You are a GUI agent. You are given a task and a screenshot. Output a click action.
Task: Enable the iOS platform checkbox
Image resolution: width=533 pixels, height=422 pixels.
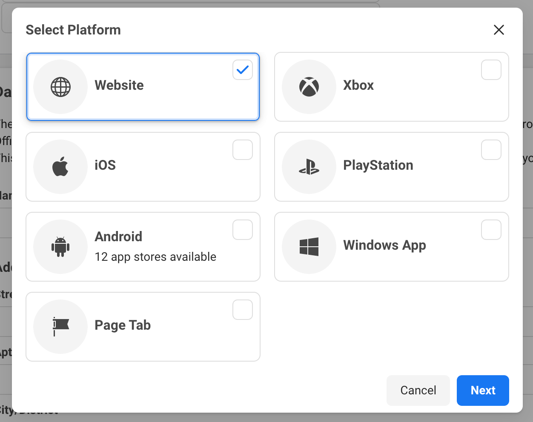coord(243,150)
